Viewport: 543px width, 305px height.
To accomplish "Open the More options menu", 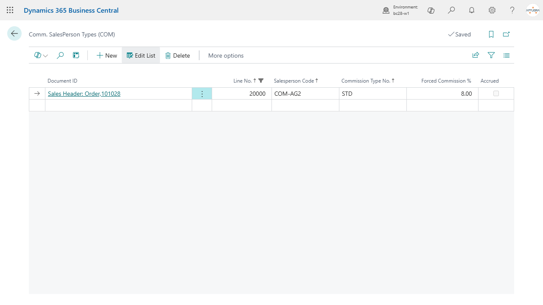I will (226, 55).
